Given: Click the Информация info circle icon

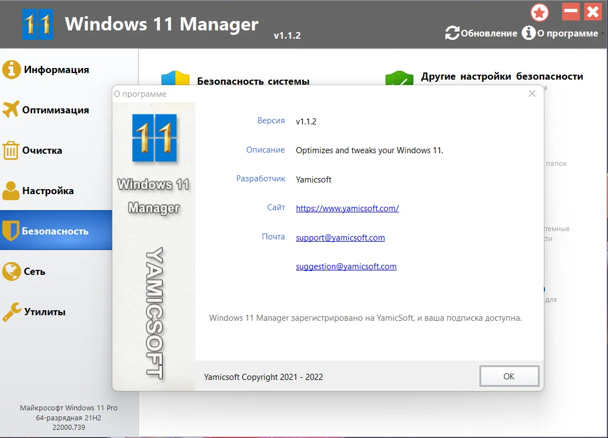Looking at the screenshot, I should [11, 70].
